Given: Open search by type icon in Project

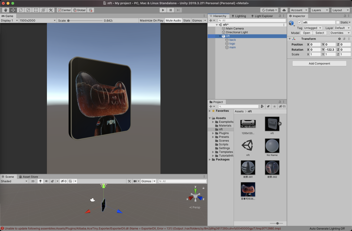Looking at the screenshot, I should 262,106.
